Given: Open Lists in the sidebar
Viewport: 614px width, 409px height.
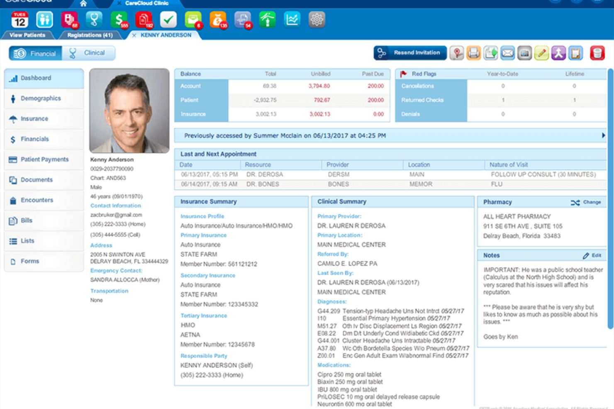Looking at the screenshot, I should (44, 241).
